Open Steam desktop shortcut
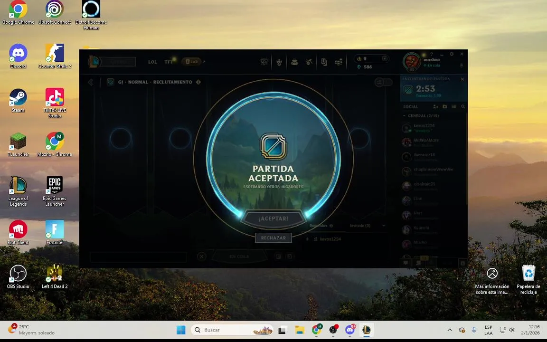This screenshot has width=547, height=342. point(18,100)
